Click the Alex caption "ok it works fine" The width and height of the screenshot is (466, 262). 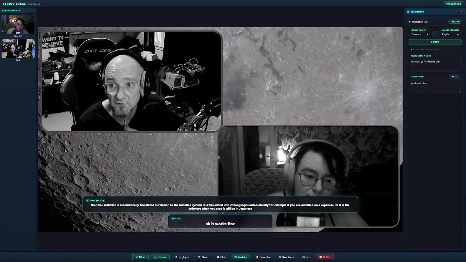point(220,224)
